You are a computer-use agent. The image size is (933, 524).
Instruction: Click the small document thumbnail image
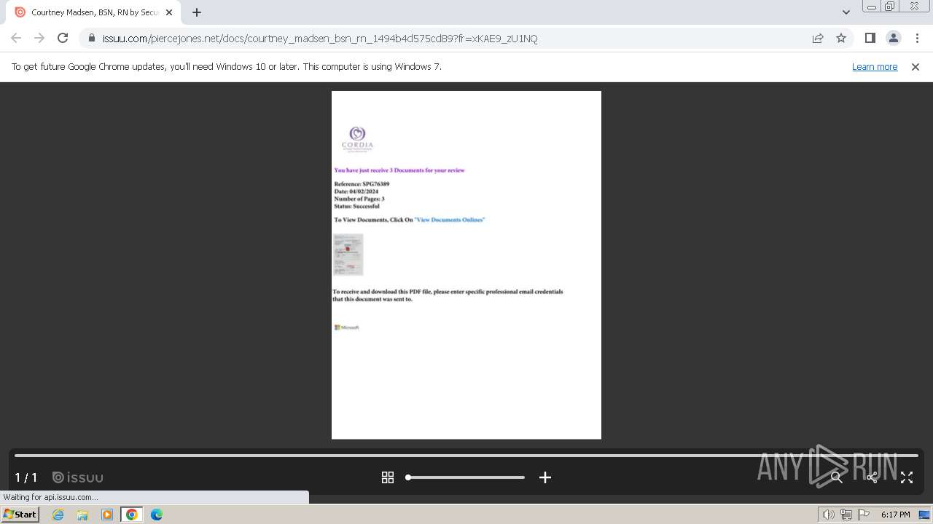point(348,254)
